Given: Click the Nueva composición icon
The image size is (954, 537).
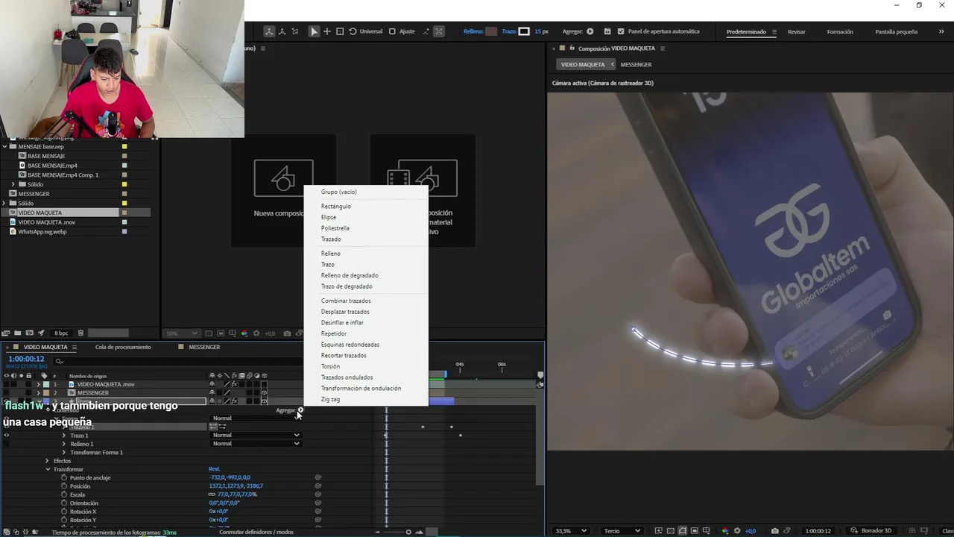Looking at the screenshot, I should click(x=283, y=178).
